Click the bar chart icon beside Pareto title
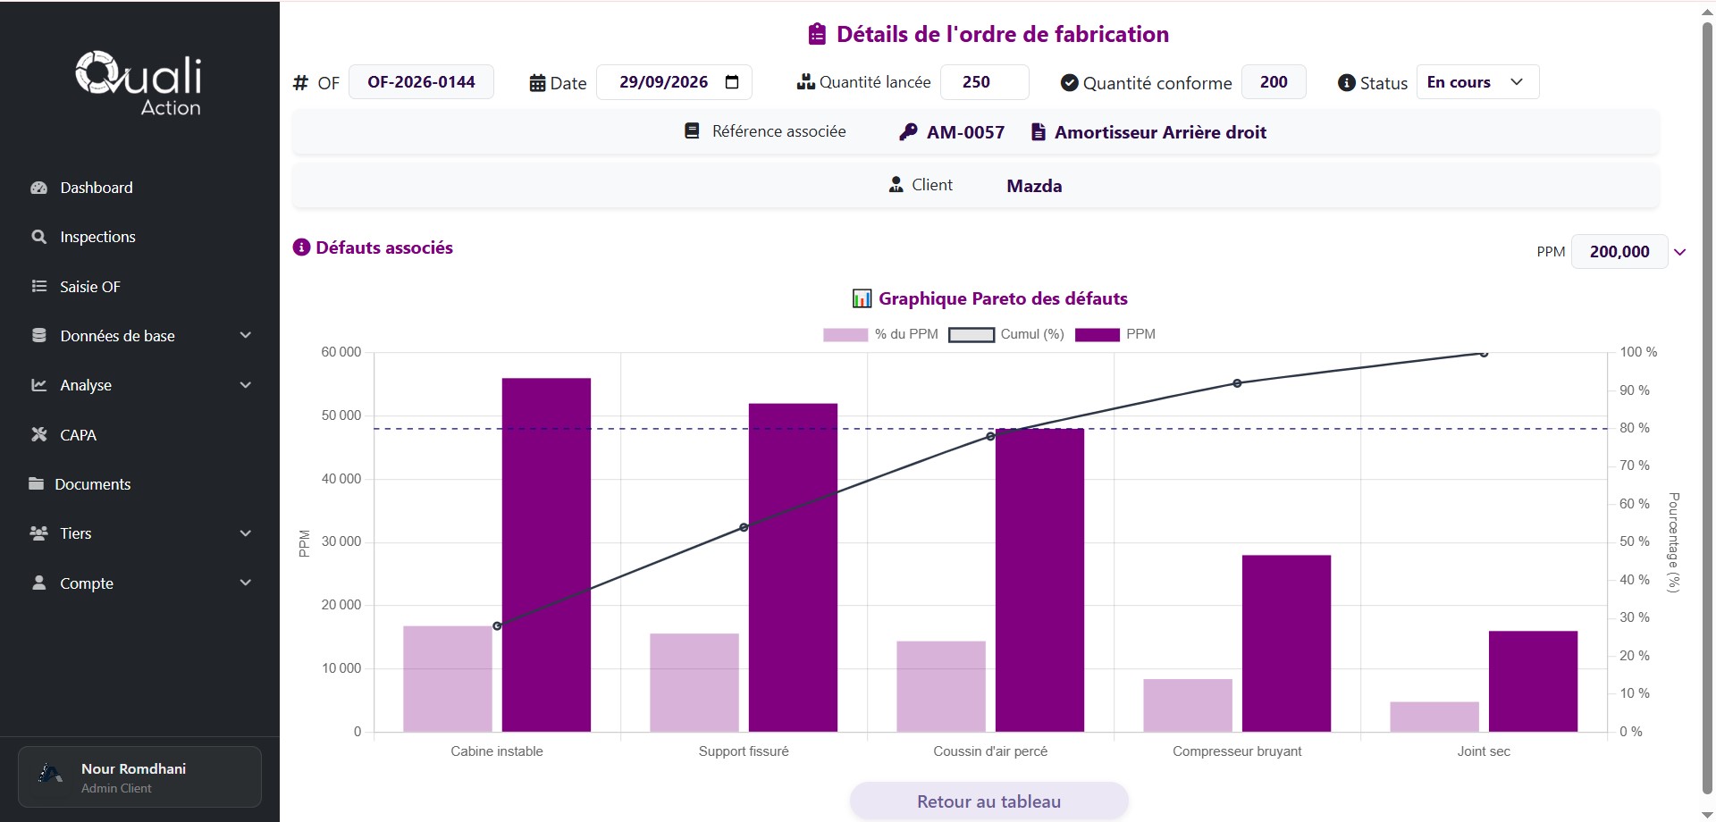 click(x=862, y=298)
